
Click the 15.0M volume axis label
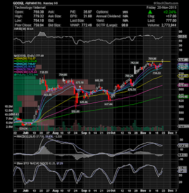[9, 107]
